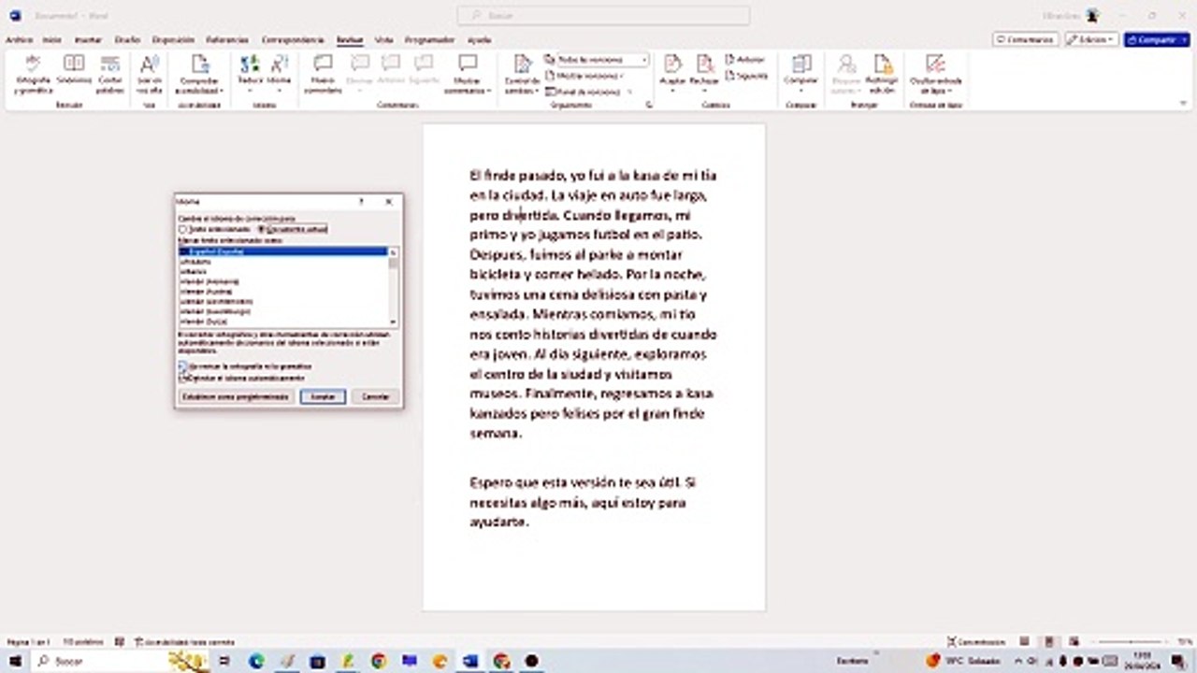Open the accessibility status indicator in status bar
This screenshot has height=673, width=1197.
point(185,642)
